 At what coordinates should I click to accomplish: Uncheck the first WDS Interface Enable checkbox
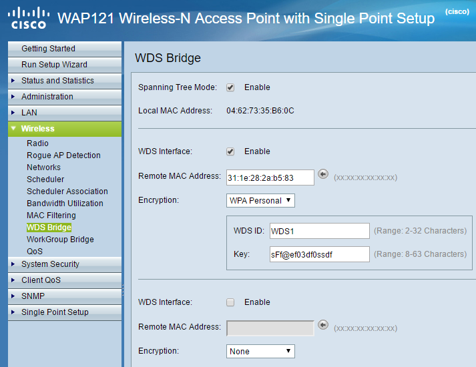(230, 151)
